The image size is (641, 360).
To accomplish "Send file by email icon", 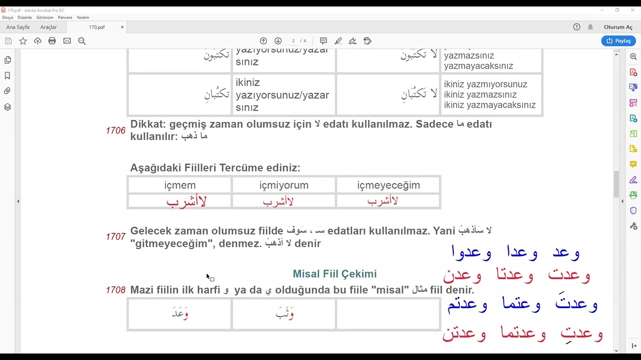I will pos(67,41).
